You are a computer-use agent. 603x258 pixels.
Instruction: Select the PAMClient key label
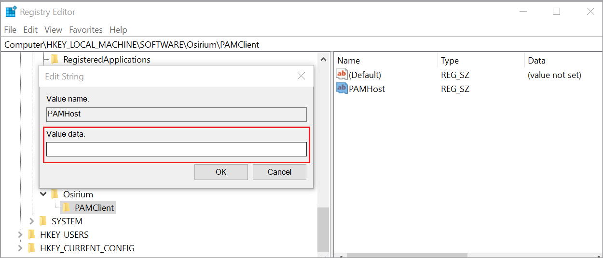(95, 207)
